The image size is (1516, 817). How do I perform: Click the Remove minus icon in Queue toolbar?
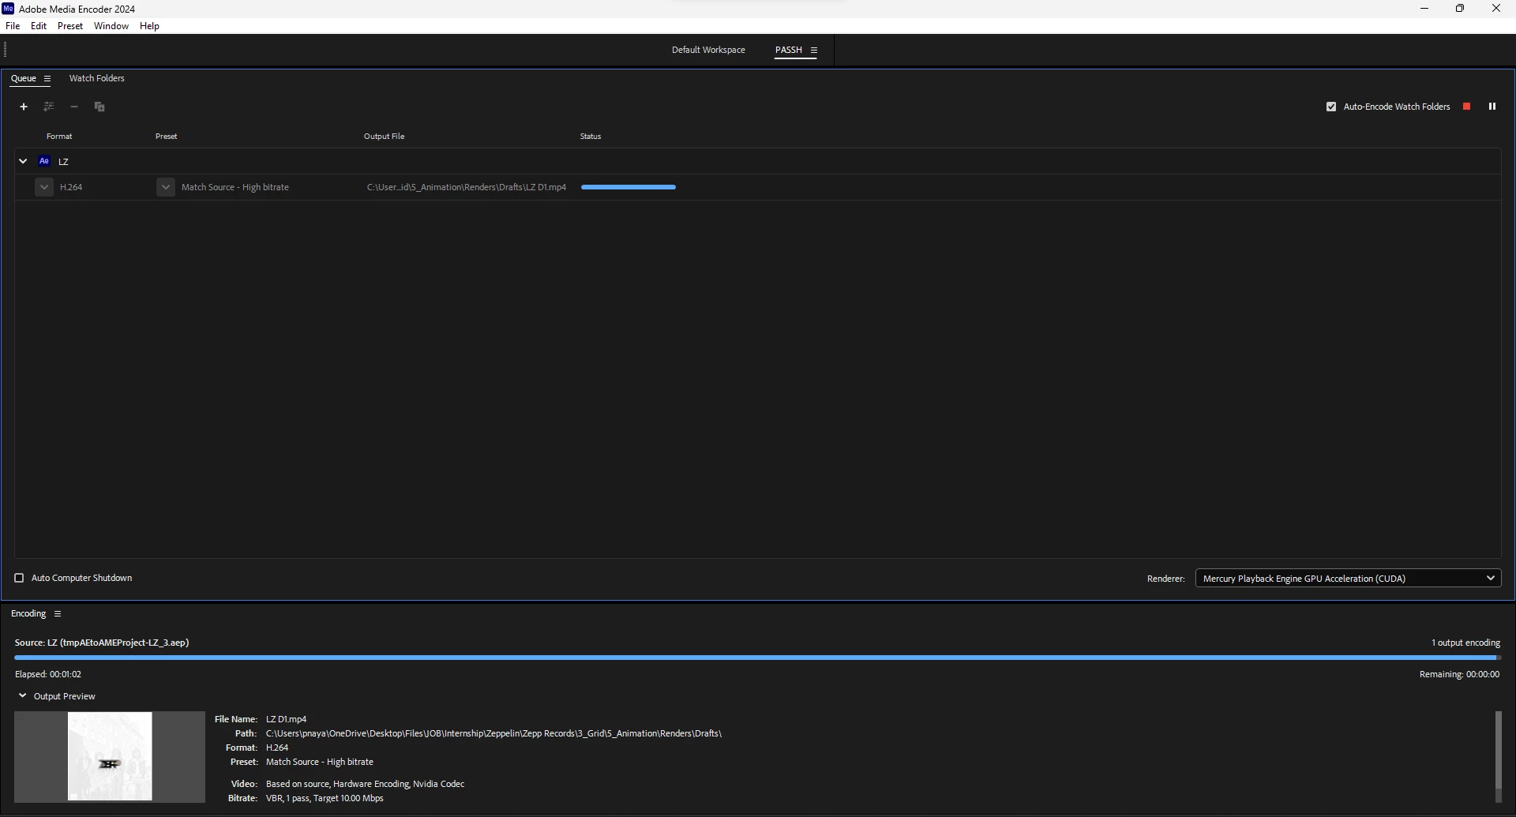pos(74,107)
